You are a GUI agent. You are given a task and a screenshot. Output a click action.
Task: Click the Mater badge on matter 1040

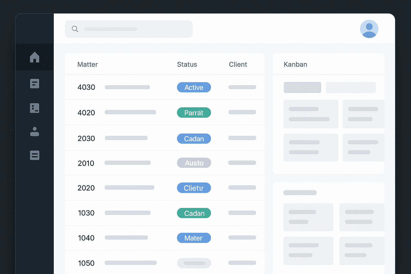pyautogui.click(x=194, y=238)
